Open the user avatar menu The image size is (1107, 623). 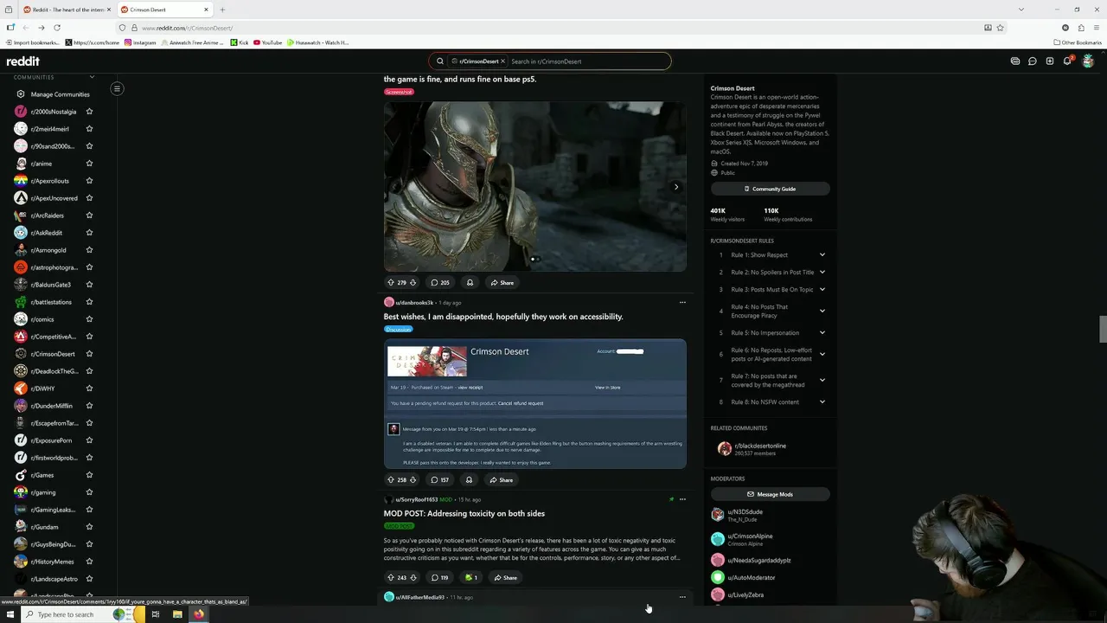click(1088, 61)
